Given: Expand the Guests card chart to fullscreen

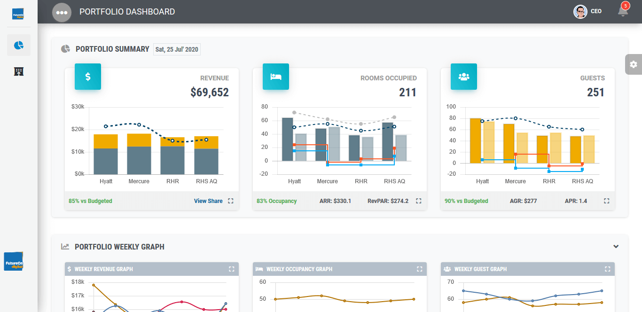Looking at the screenshot, I should click(606, 201).
